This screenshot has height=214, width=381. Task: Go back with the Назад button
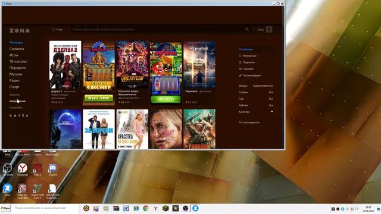coord(58,29)
